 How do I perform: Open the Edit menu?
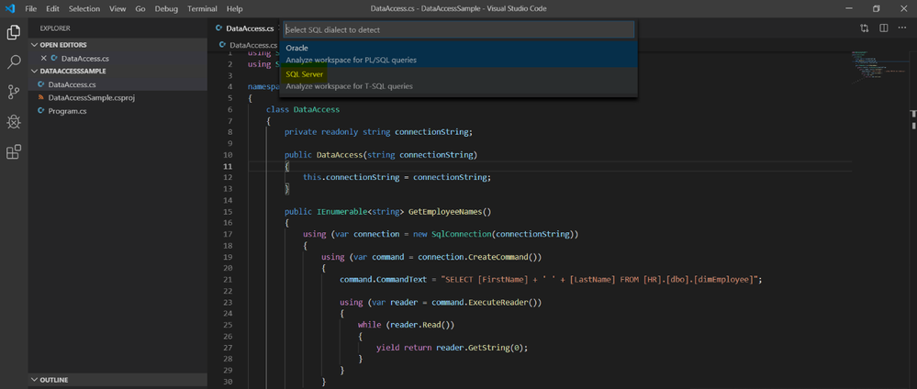(x=52, y=9)
